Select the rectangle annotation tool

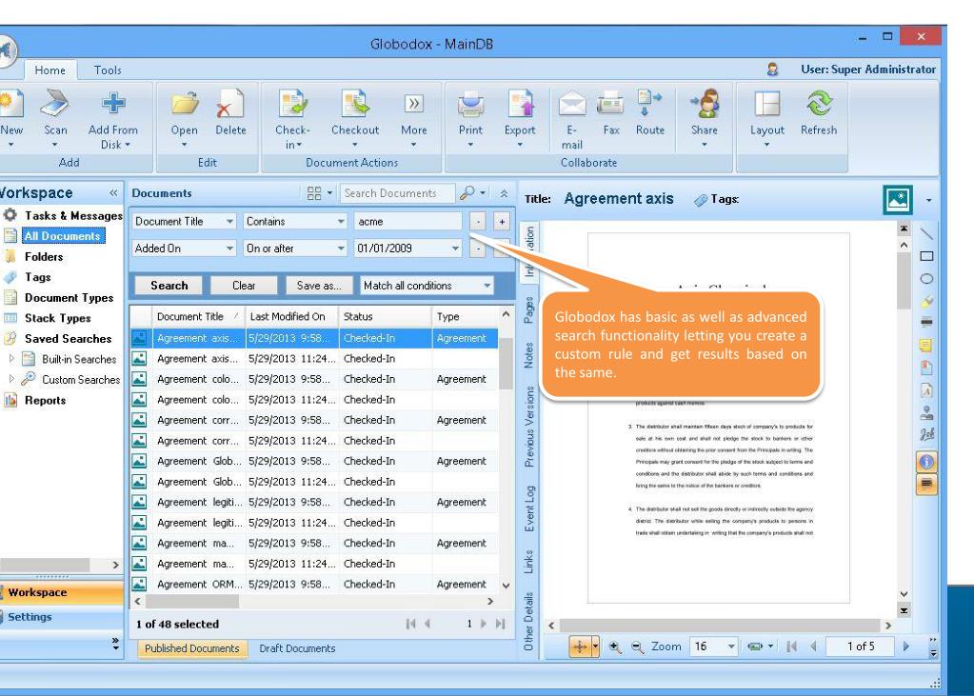tap(926, 256)
